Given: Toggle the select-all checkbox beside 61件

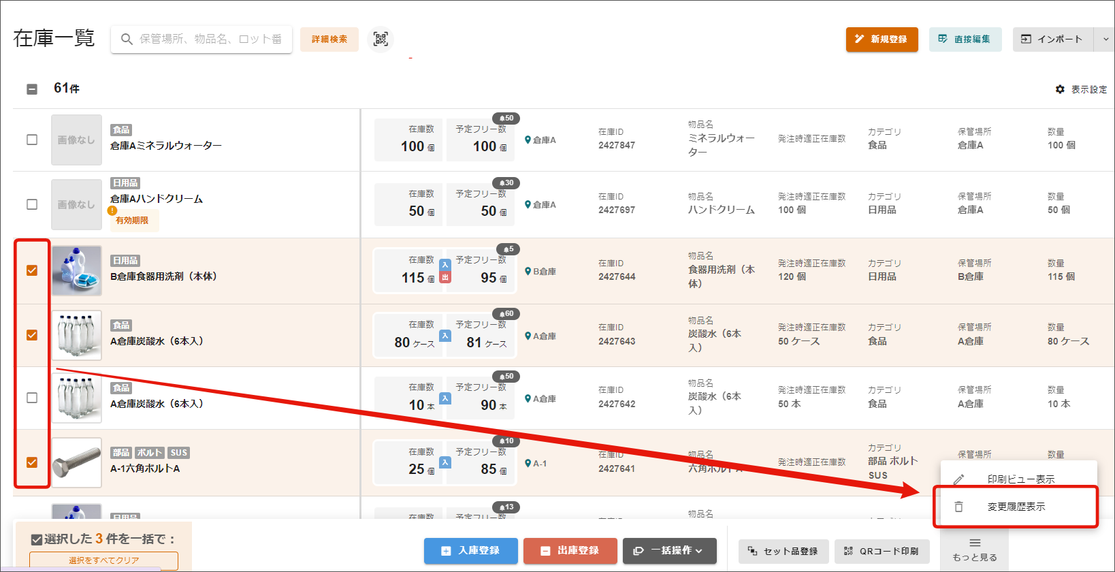Looking at the screenshot, I should point(32,89).
